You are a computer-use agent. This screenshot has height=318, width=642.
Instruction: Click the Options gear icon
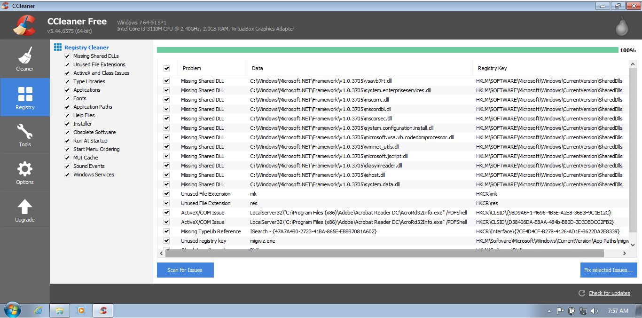tap(24, 168)
